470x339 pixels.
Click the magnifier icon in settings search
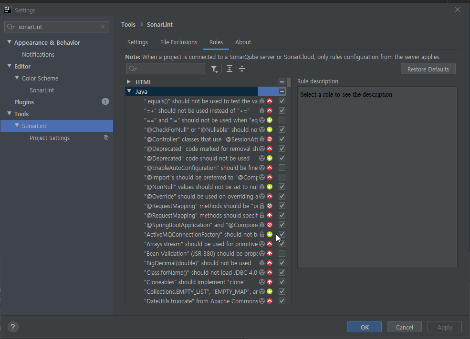pos(11,27)
